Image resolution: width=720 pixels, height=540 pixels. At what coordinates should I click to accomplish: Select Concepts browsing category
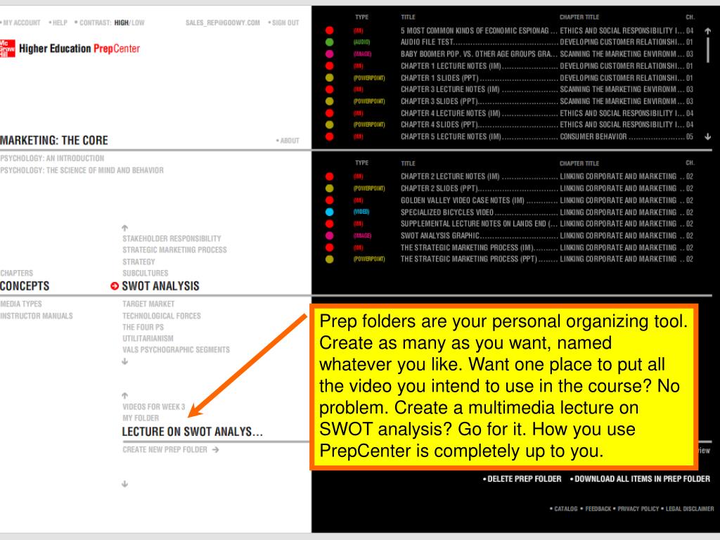pos(25,286)
